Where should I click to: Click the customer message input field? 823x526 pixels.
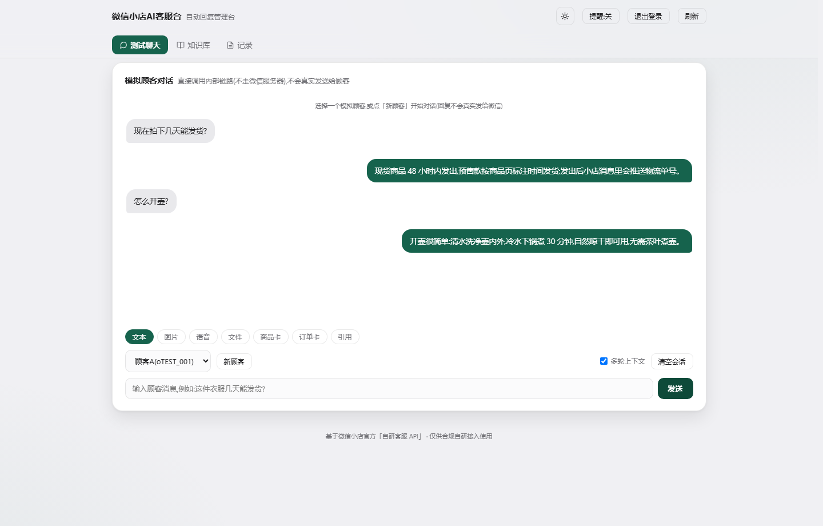(389, 389)
